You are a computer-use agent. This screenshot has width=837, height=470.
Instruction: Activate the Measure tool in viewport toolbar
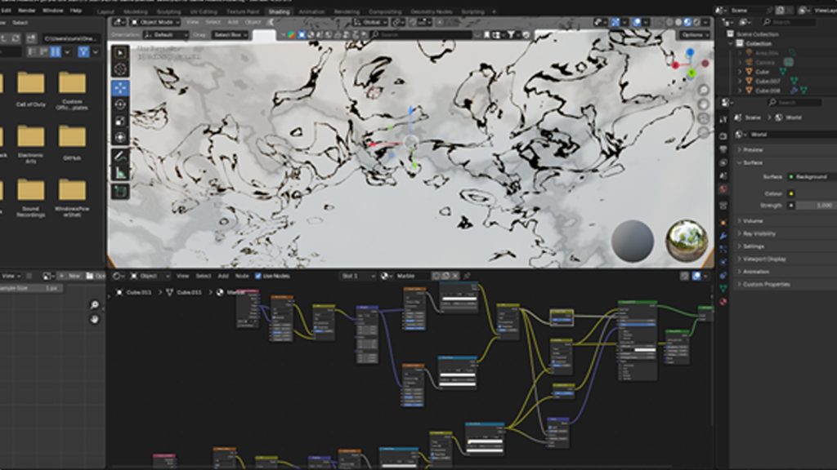(x=120, y=172)
